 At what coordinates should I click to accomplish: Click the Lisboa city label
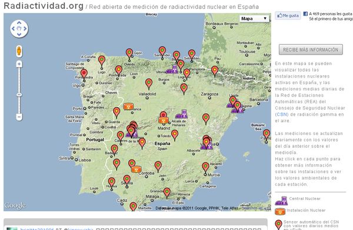85,160
